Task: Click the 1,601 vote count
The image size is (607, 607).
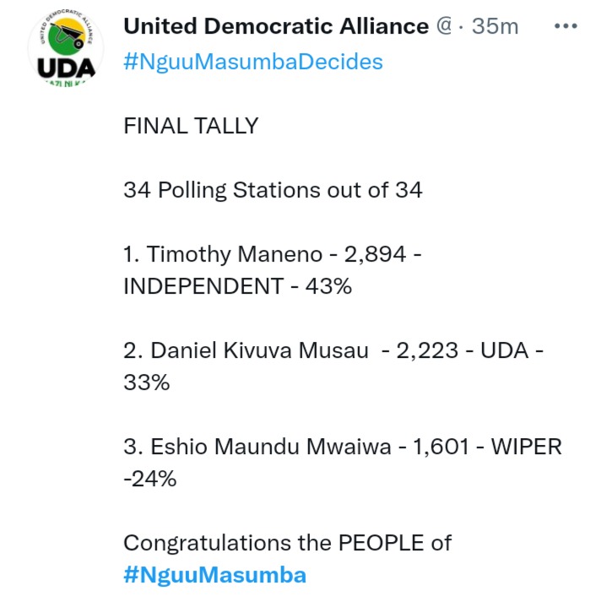Action: point(442,447)
